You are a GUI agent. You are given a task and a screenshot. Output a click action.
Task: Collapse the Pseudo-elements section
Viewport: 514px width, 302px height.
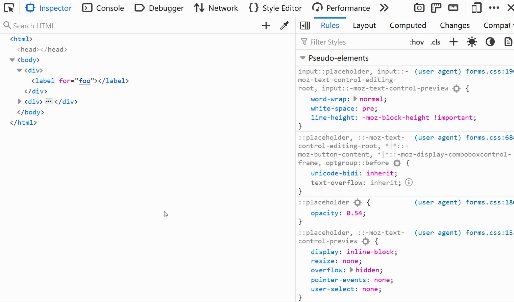302,58
